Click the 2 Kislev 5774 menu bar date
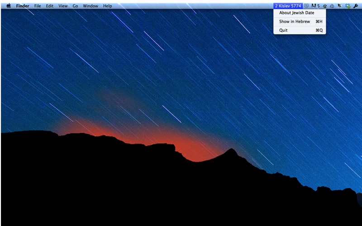Screen dimensions: 362x226 (x=288, y=6)
